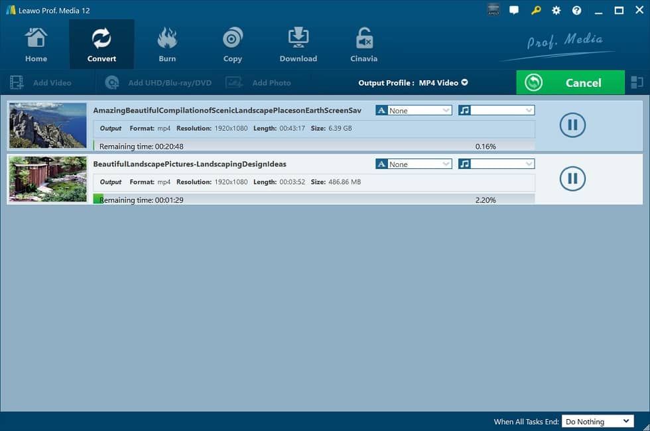Select the garden landscape video thumbnail

[x=48, y=178]
